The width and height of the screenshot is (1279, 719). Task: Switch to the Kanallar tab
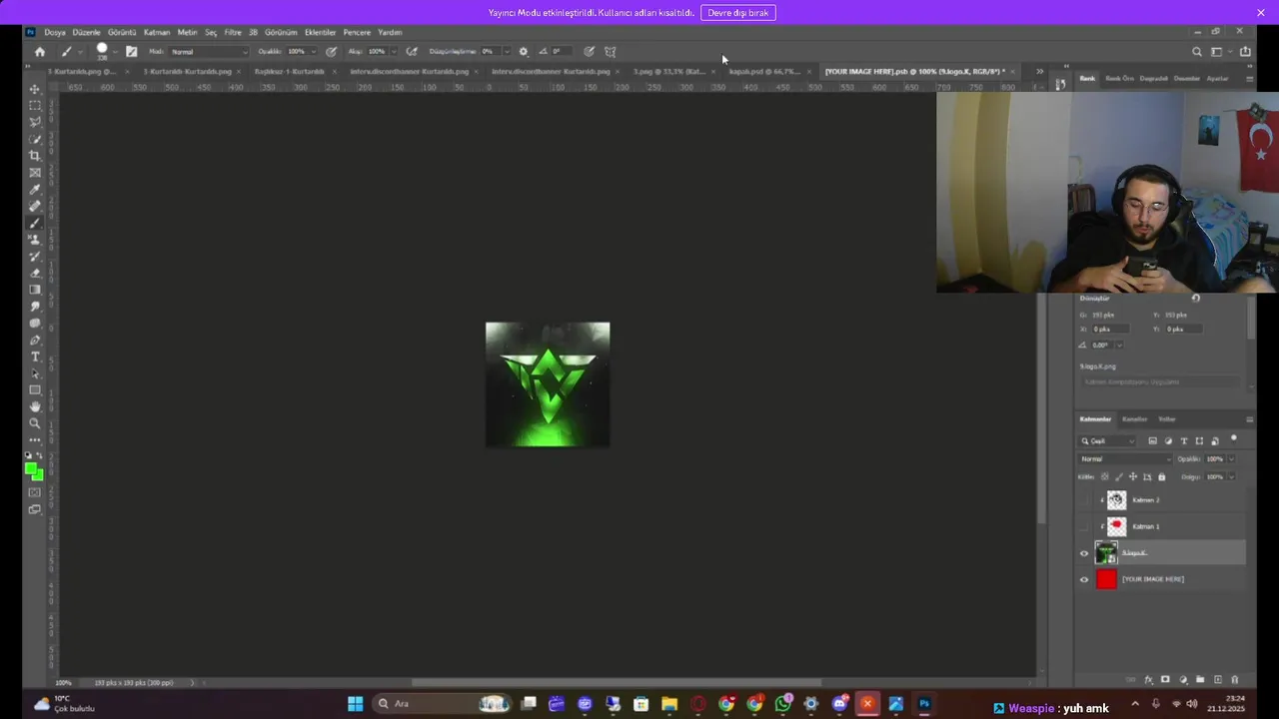(1134, 419)
